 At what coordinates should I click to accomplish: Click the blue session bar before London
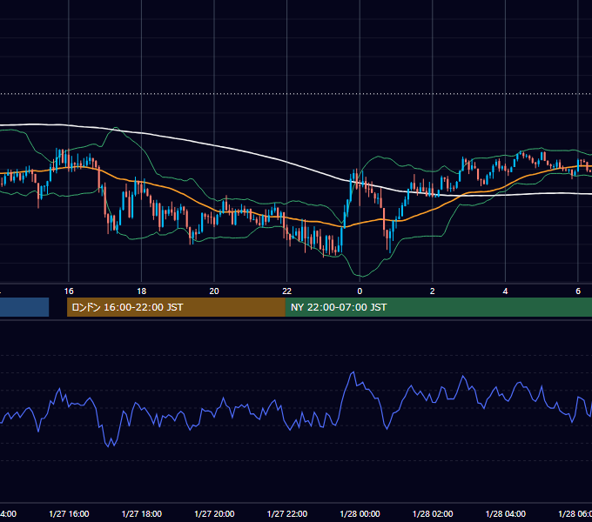click(x=24, y=307)
